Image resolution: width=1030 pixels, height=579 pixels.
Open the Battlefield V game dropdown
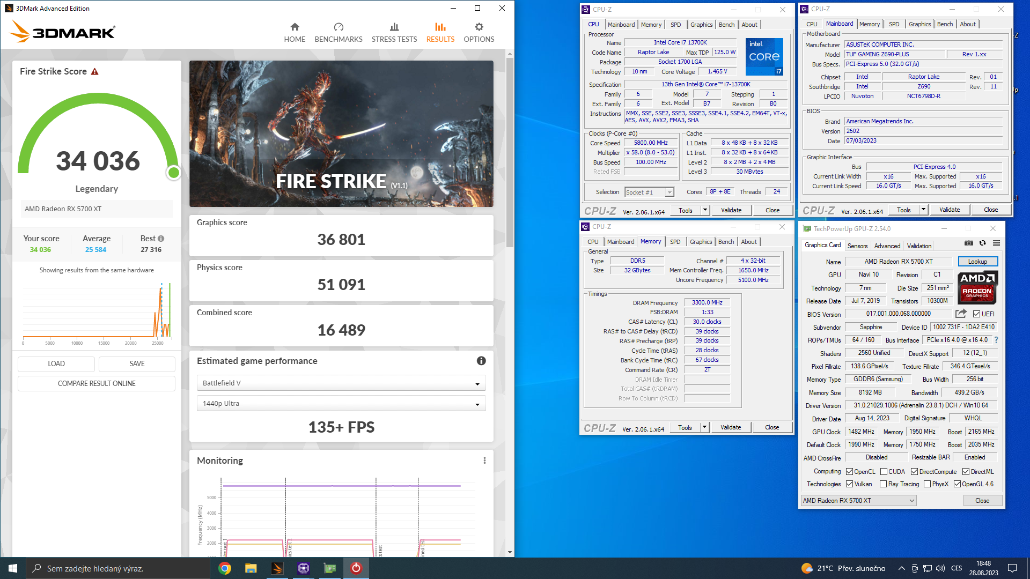[x=341, y=383]
